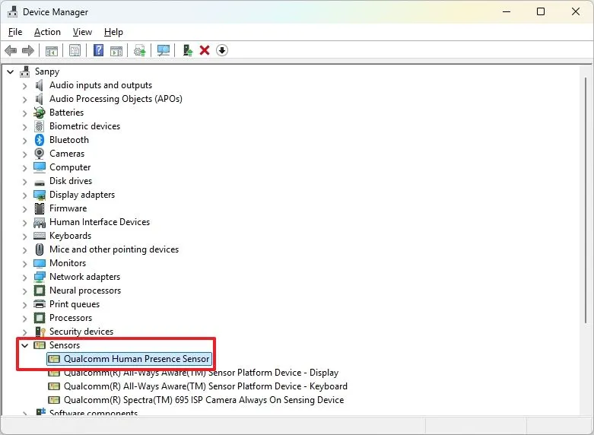
Task: Click the Mice and other pointing devices icon
Action: [40, 249]
